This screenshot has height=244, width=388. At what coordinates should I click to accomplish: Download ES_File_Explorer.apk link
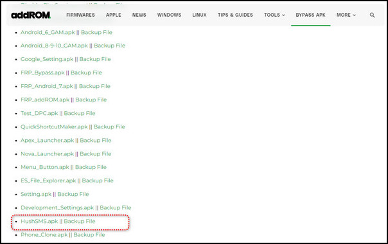pyautogui.click(x=49, y=180)
